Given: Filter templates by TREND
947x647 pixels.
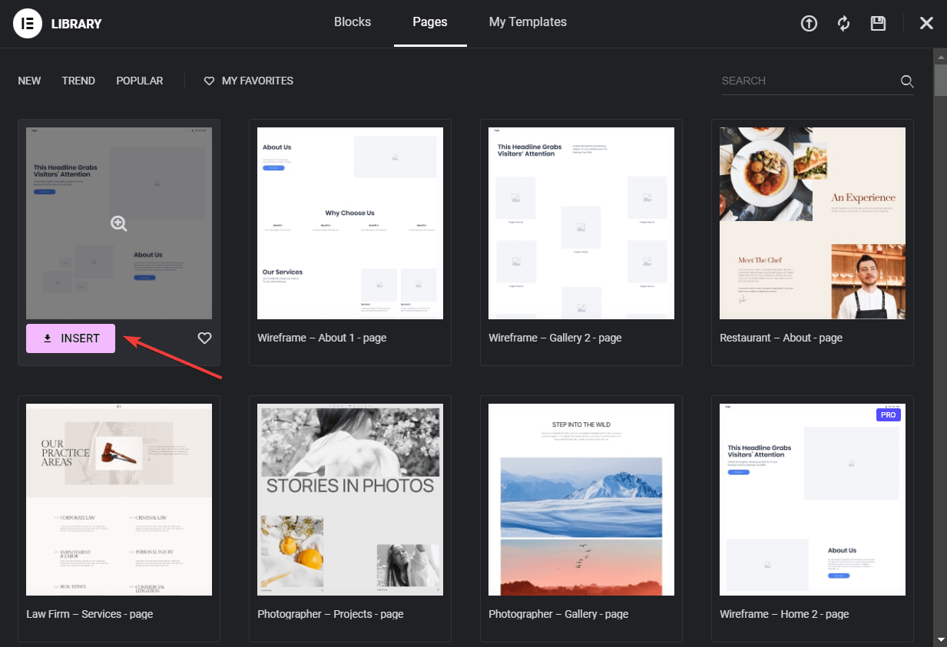Looking at the screenshot, I should (x=78, y=81).
